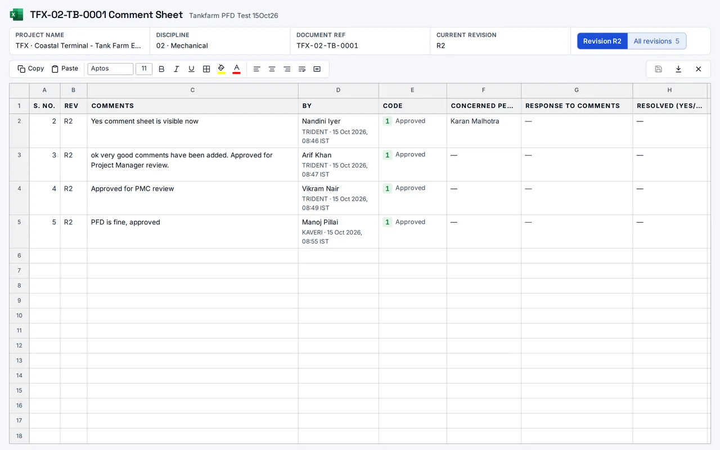Viewport: 720px width, 450px height.
Task: Click the font size 11 field
Action: point(144,69)
